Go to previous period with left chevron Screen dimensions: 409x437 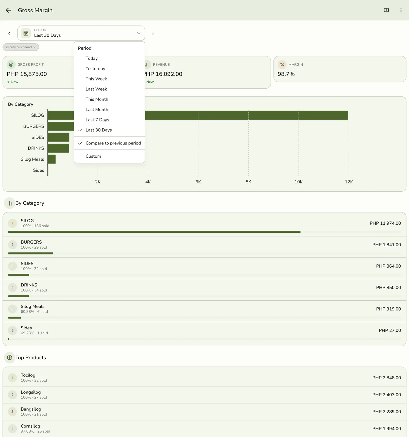click(9, 33)
